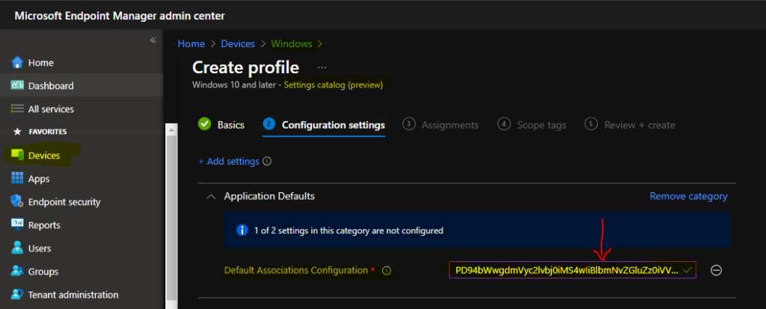Collapse the Application Defaults category
The image size is (766, 309).
[211, 197]
